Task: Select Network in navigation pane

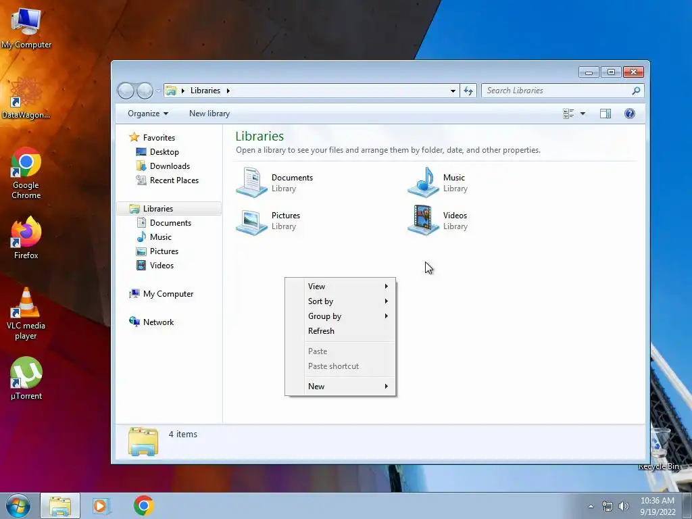Action: click(158, 322)
